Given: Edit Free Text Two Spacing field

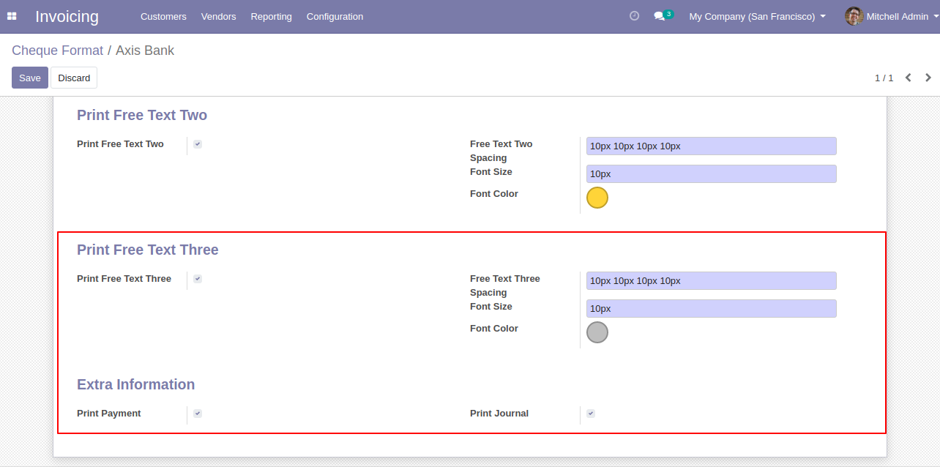Looking at the screenshot, I should pyautogui.click(x=711, y=146).
